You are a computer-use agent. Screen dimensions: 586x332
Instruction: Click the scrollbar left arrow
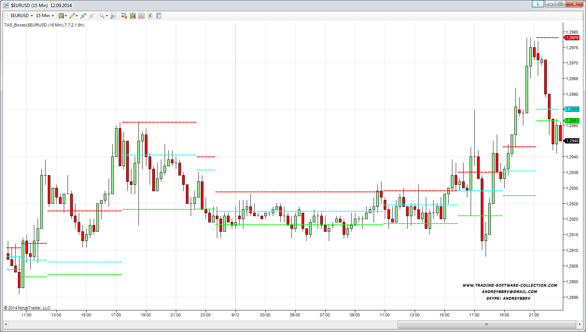[6, 324]
